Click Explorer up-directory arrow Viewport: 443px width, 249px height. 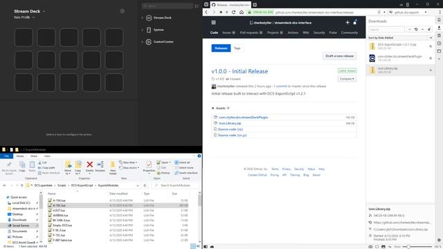(x=21, y=185)
